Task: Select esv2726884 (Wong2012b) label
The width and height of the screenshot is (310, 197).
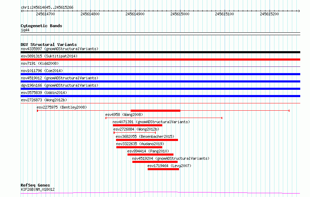Action: pyautogui.click(x=136, y=129)
